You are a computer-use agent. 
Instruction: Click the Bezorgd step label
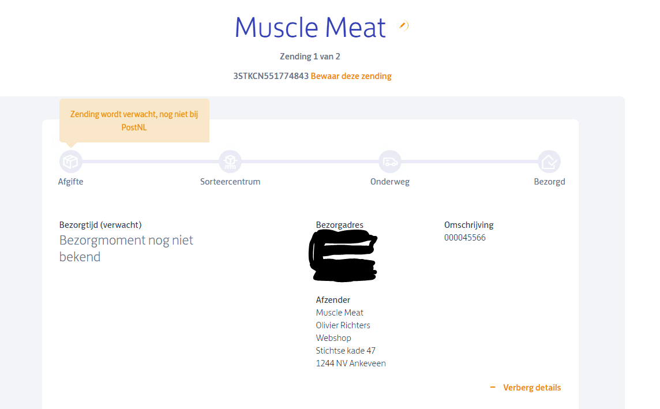tap(549, 182)
